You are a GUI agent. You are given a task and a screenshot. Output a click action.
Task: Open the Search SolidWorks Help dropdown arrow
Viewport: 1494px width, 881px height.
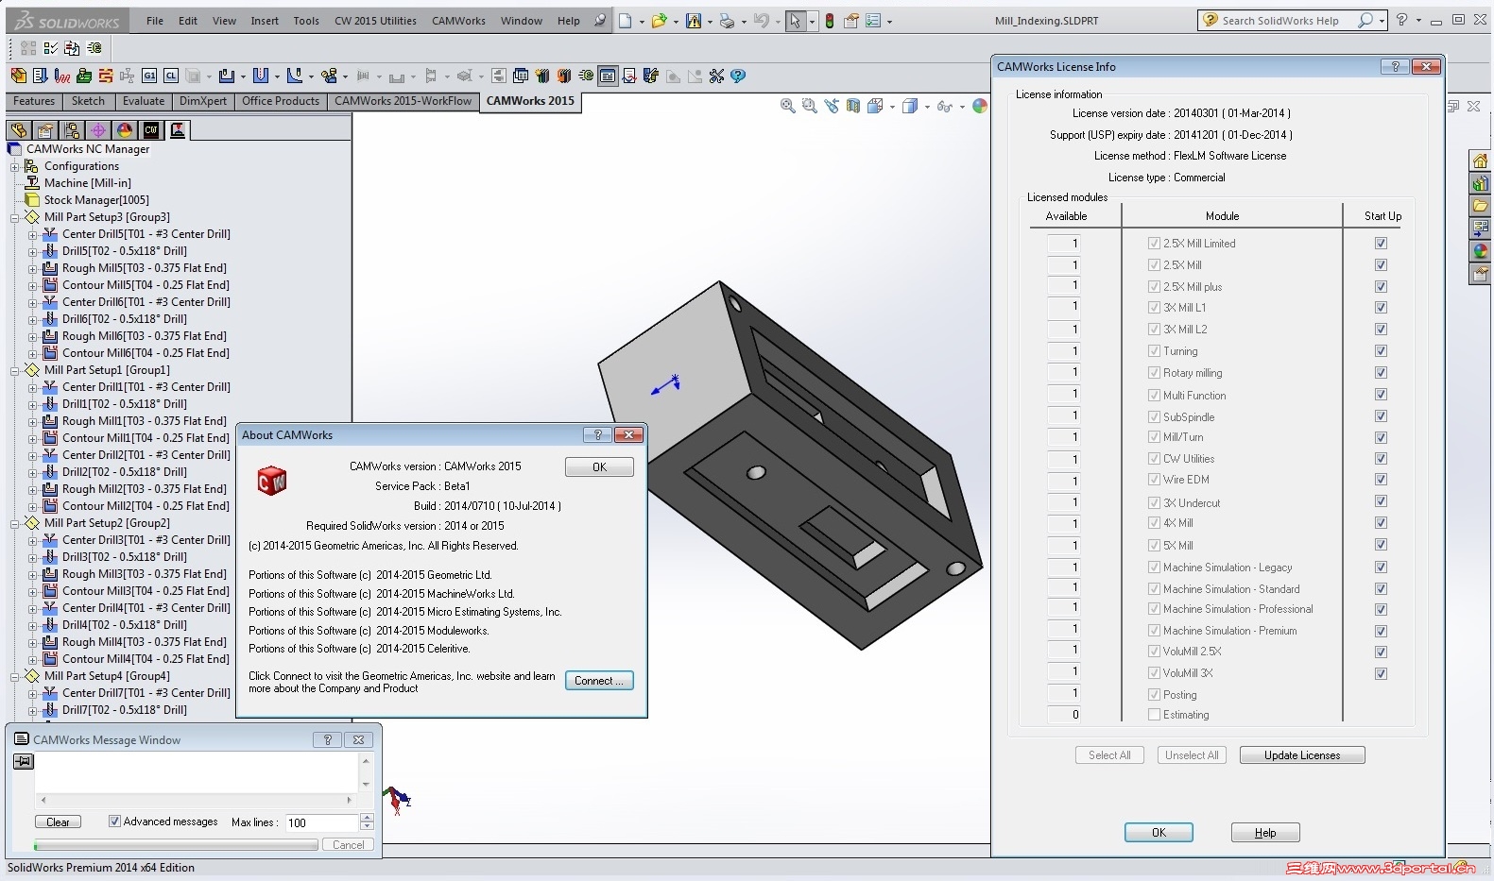[1382, 21]
